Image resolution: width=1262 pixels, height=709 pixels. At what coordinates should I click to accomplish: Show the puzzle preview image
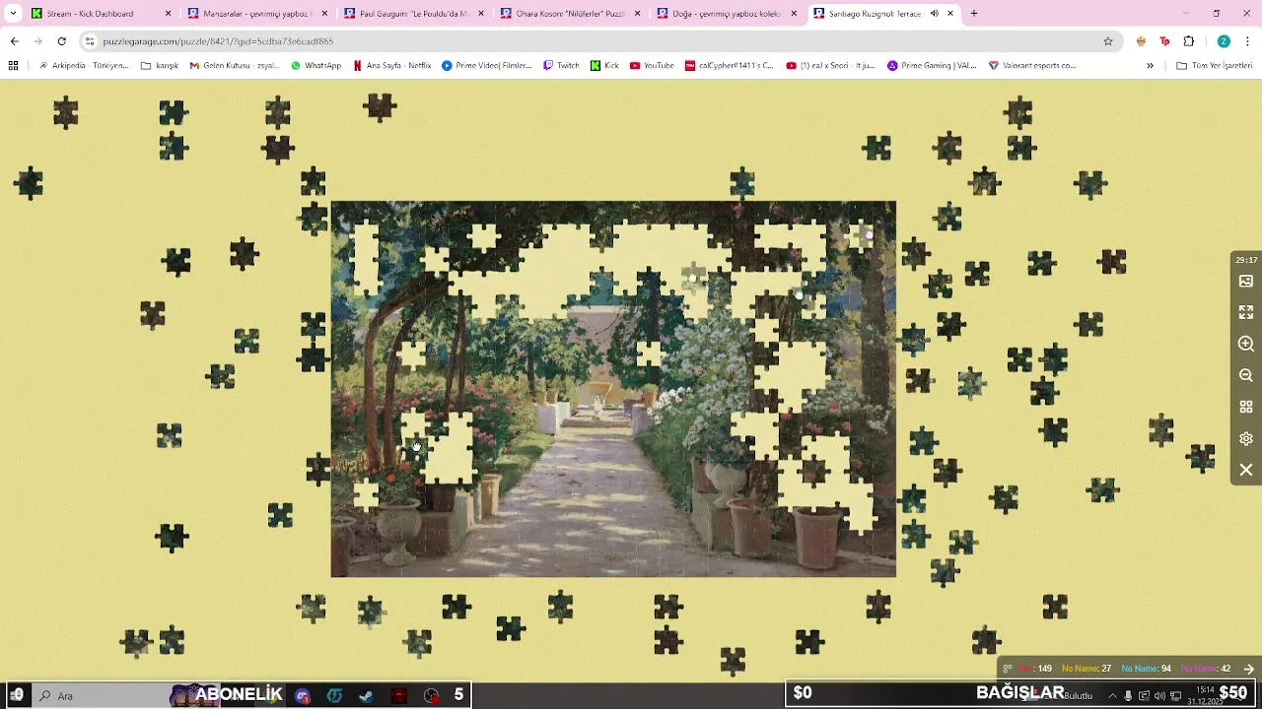click(1246, 281)
